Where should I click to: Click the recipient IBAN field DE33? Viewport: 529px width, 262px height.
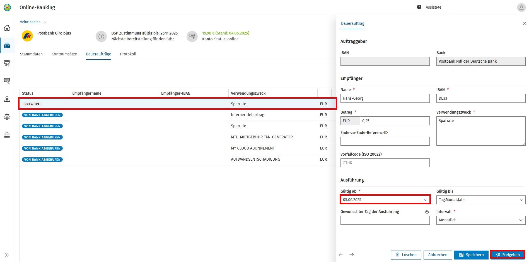pyautogui.click(x=481, y=98)
